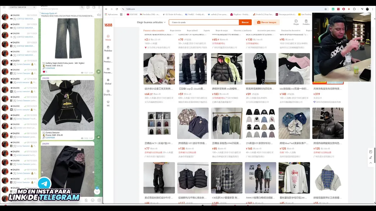
Task: Open ZALERX search result dated 05/12/2025
Action: coord(19,17)
